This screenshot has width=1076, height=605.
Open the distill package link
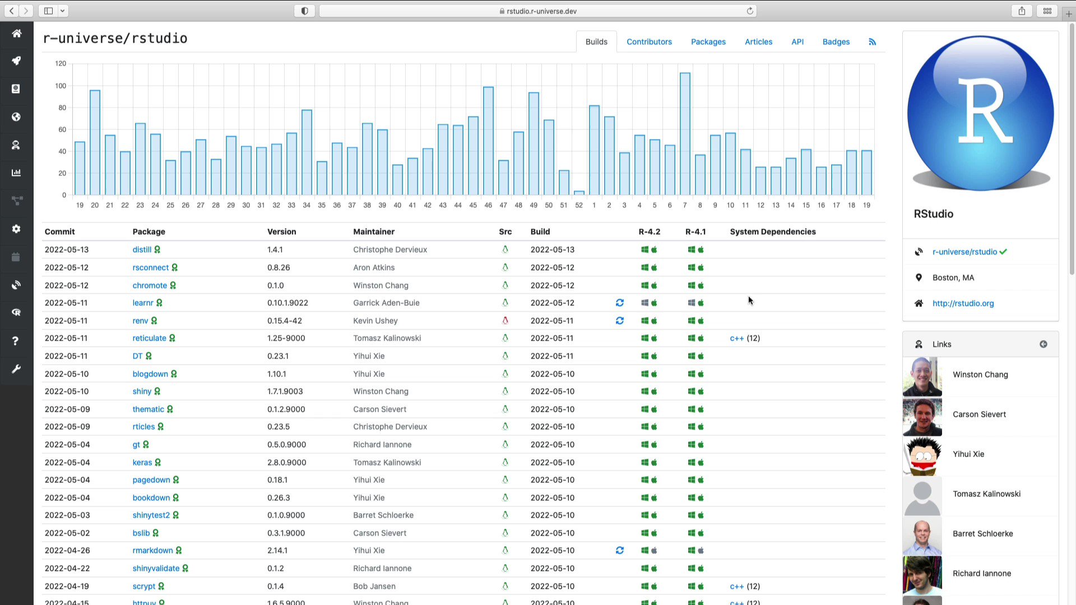click(142, 250)
